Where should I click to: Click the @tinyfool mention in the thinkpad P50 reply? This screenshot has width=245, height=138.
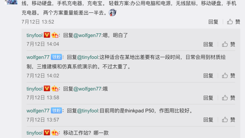click(x=87, y=111)
